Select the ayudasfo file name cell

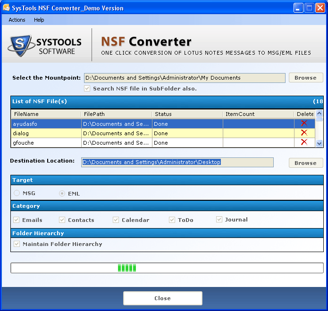point(46,124)
